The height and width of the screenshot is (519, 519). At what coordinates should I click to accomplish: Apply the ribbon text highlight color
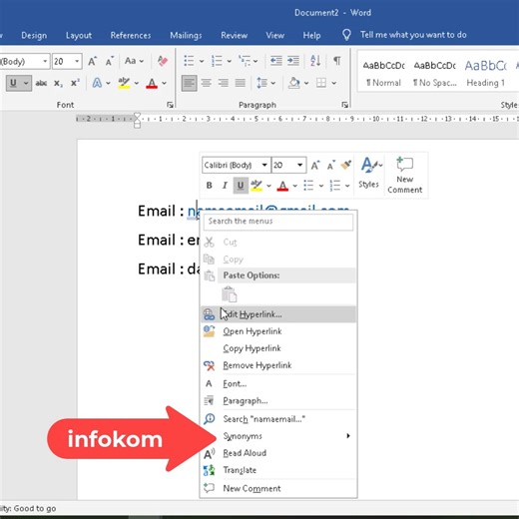[124, 83]
